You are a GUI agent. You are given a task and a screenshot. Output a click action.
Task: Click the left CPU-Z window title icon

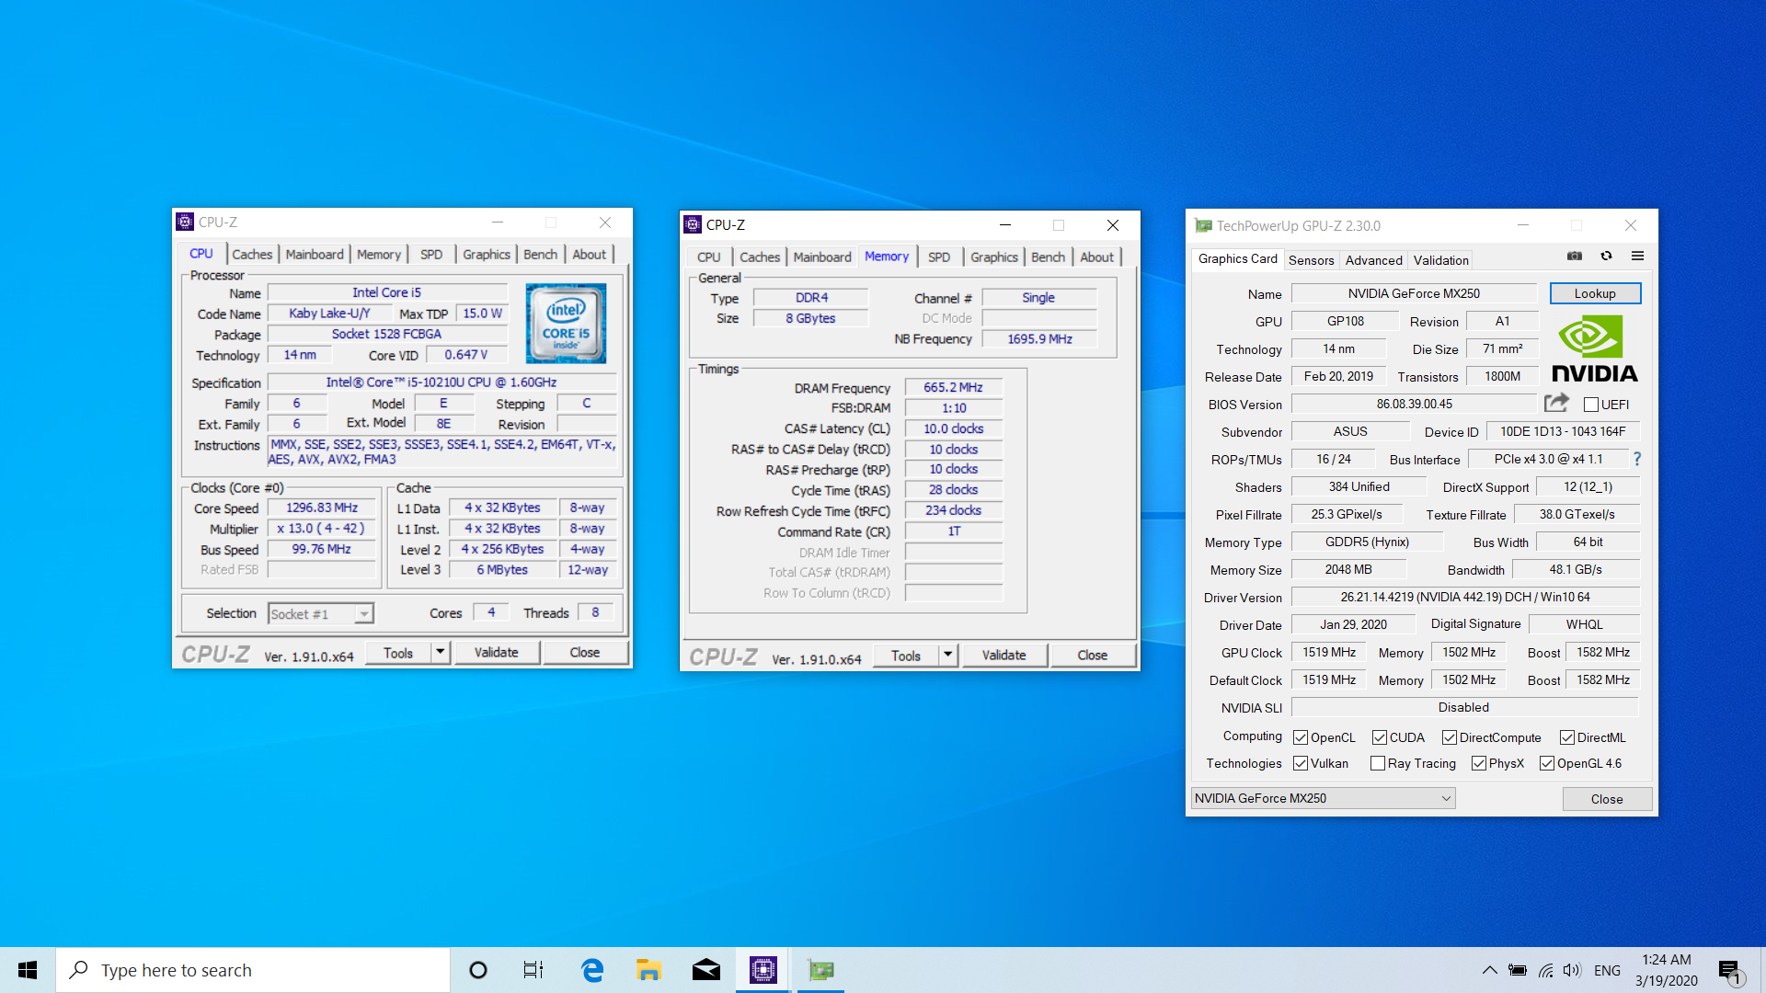point(185,222)
